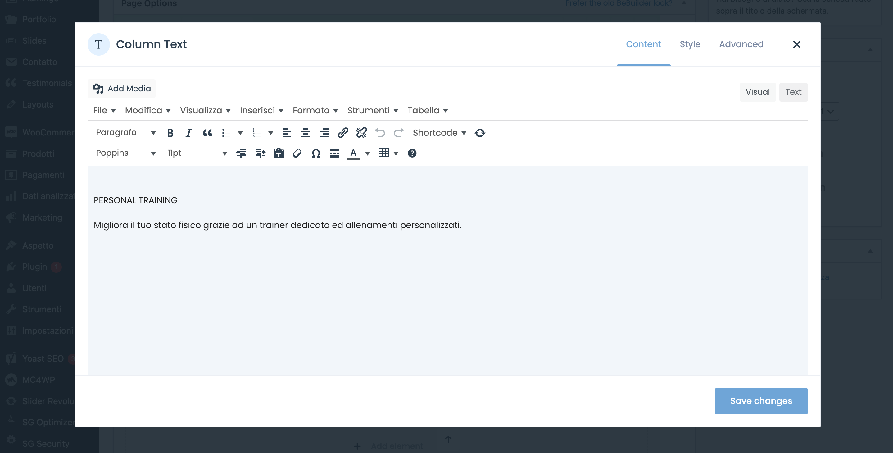This screenshot has height=453, width=893.
Task: Insert a bulleted list
Action: click(x=226, y=133)
